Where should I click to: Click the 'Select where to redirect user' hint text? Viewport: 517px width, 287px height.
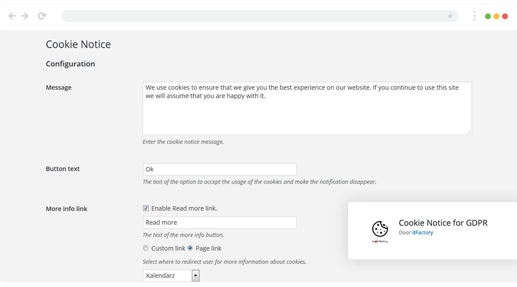224,262
